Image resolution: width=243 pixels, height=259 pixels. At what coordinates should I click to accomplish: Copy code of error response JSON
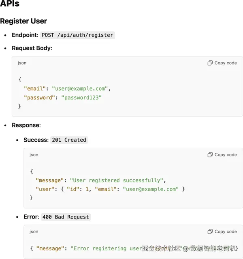tap(222, 231)
